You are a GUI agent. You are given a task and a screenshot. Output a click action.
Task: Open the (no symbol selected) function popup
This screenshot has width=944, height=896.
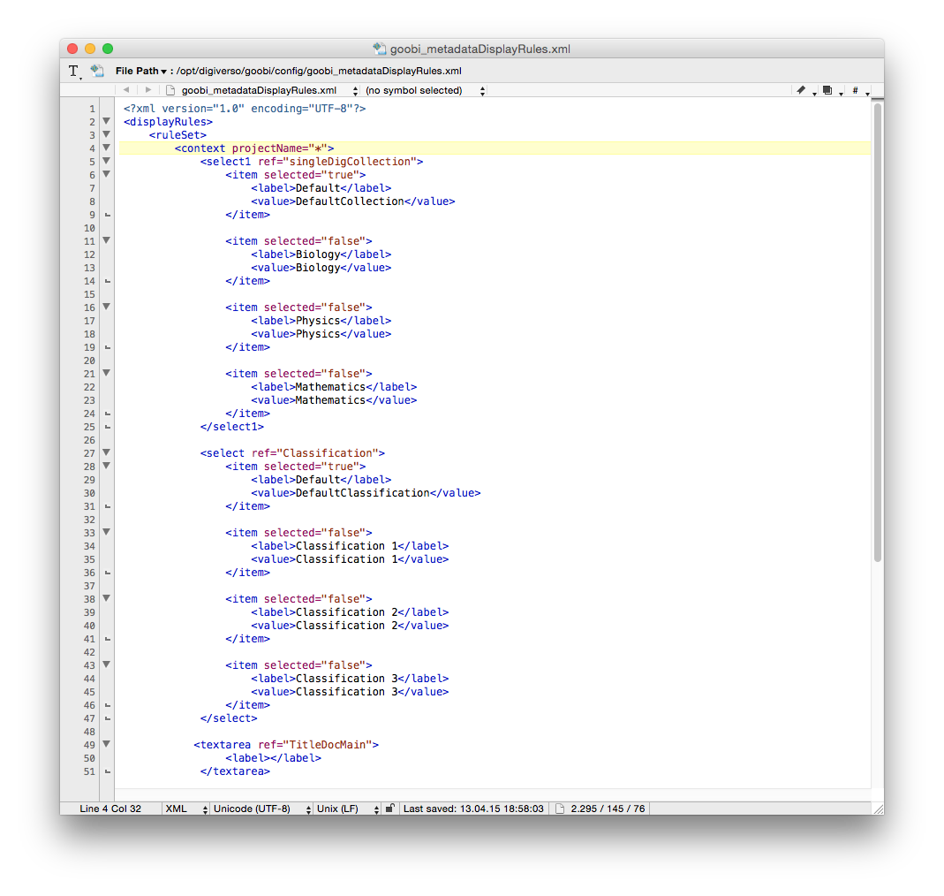(x=424, y=90)
